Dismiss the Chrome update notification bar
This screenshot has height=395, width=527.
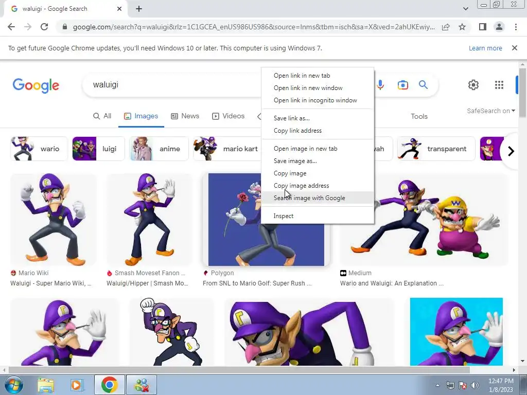coord(514,48)
